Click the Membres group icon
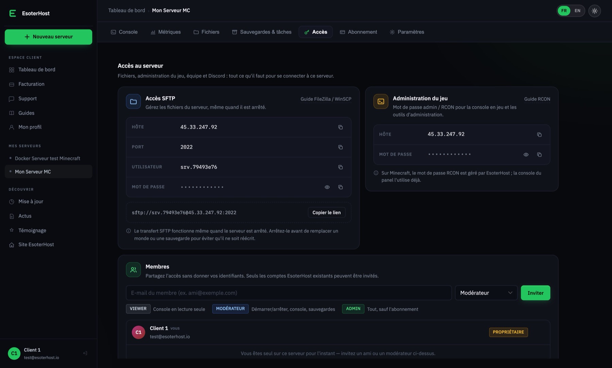Screen dimensions: 612x368 click(x=133, y=270)
